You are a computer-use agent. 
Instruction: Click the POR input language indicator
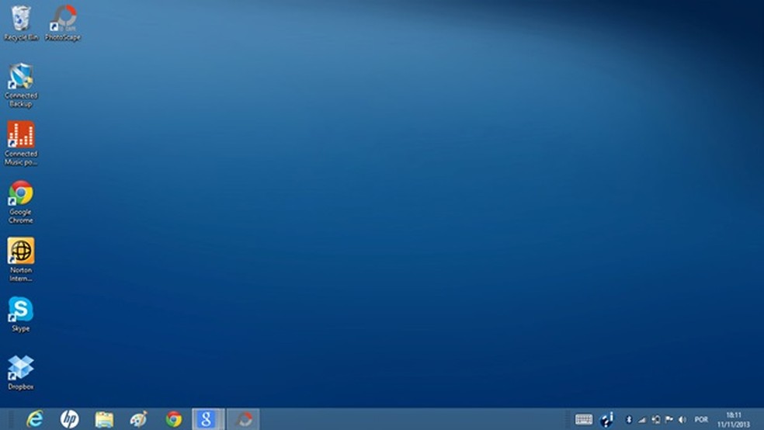[701, 419]
